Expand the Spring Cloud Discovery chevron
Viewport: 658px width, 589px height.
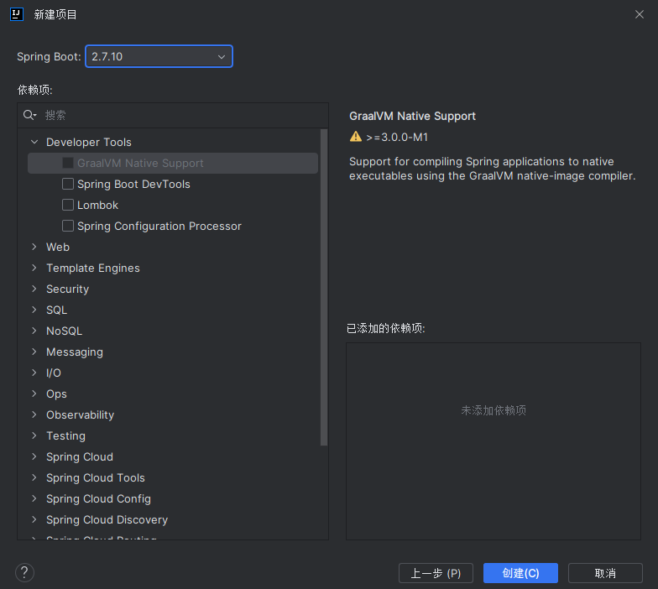(34, 519)
